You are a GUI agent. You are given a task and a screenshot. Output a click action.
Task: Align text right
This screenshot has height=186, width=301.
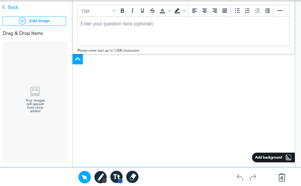coord(215,11)
